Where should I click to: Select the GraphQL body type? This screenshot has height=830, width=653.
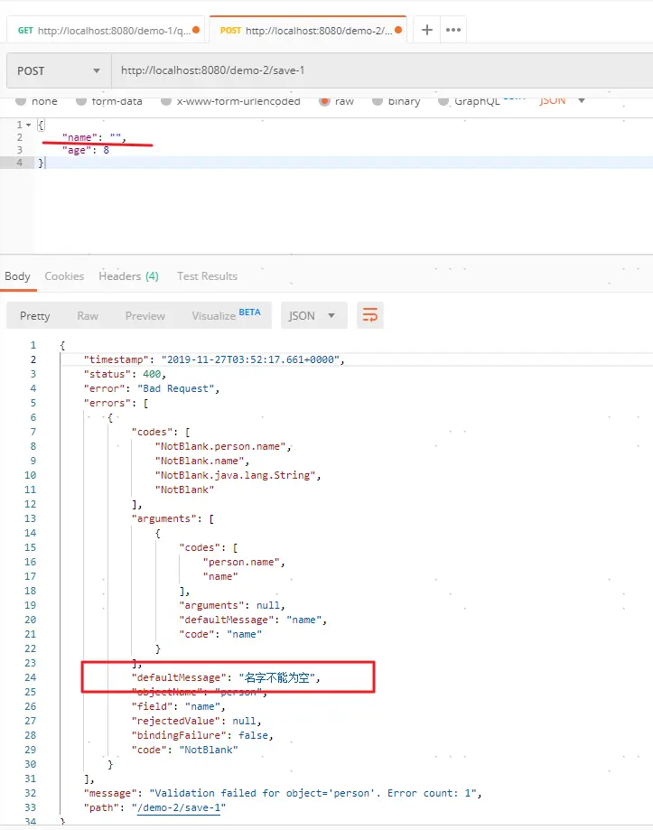(x=470, y=101)
